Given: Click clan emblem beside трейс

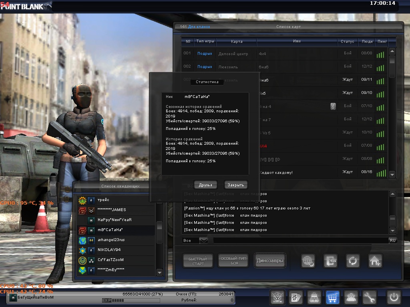Looking at the screenshot, I should point(82,200).
